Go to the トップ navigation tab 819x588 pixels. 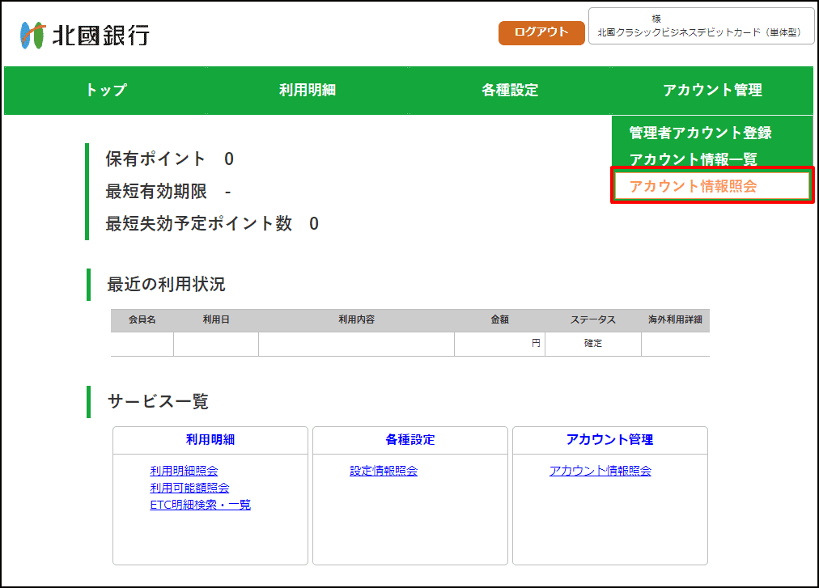[106, 91]
